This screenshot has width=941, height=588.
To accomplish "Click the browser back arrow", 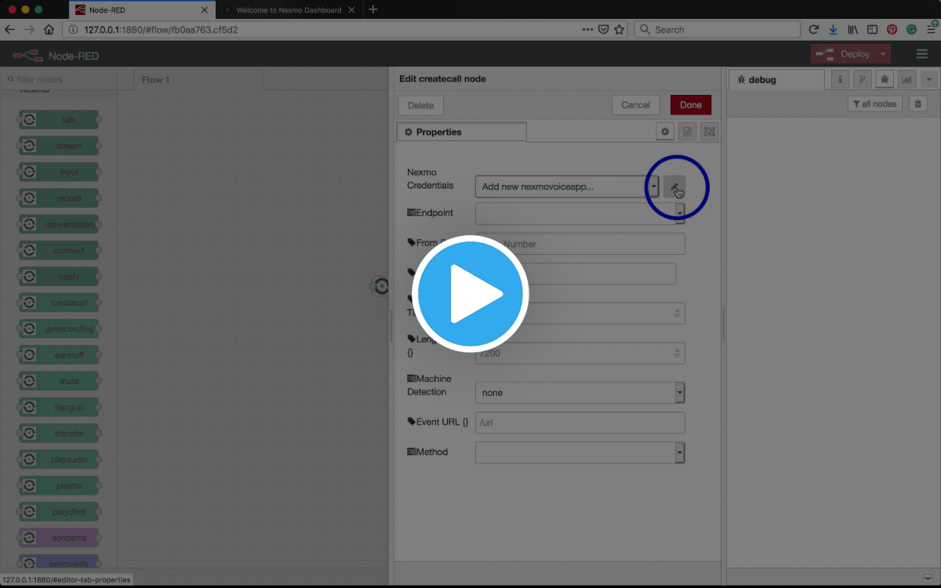I will 9,30.
